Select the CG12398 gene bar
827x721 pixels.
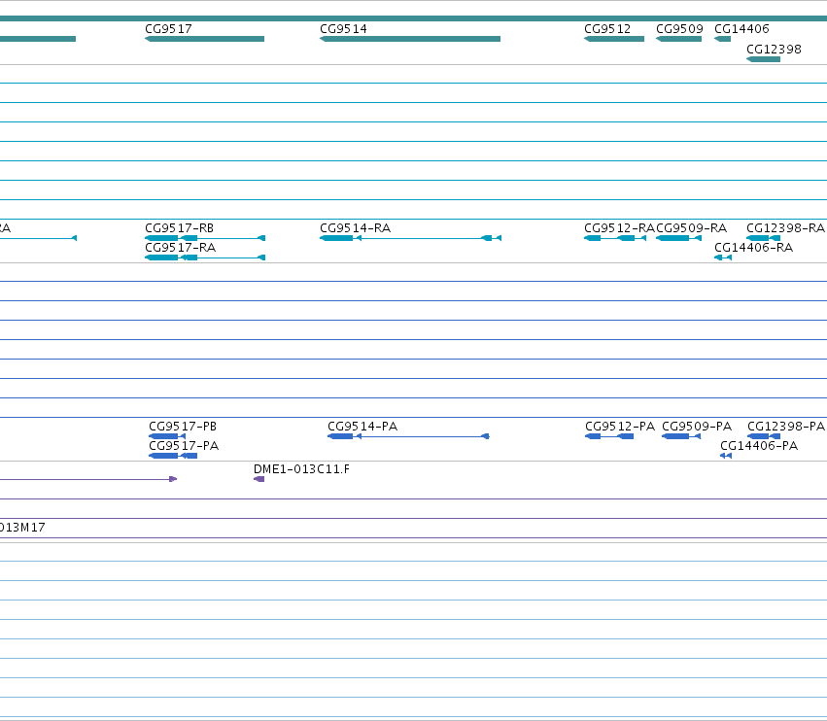(763, 59)
